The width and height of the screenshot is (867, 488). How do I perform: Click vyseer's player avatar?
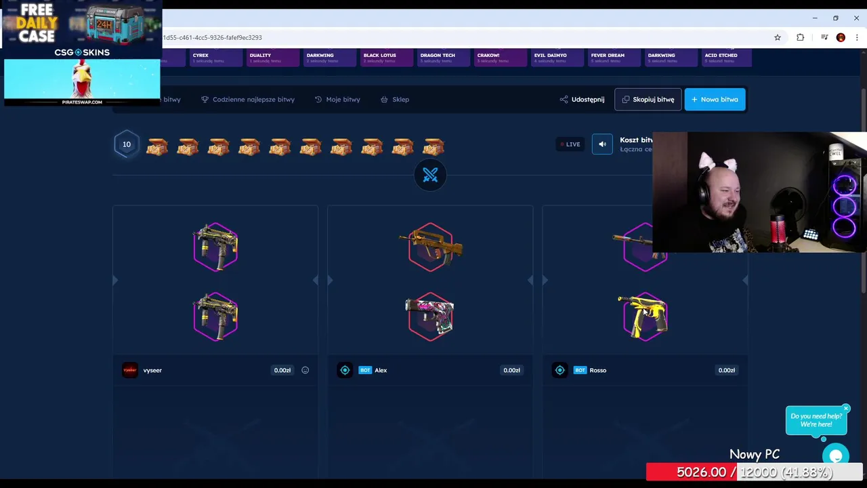pos(129,370)
